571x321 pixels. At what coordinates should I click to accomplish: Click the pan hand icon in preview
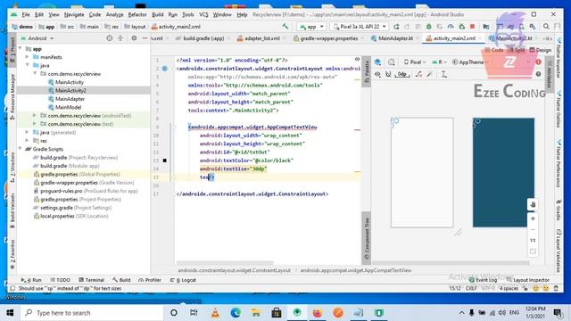click(533, 204)
